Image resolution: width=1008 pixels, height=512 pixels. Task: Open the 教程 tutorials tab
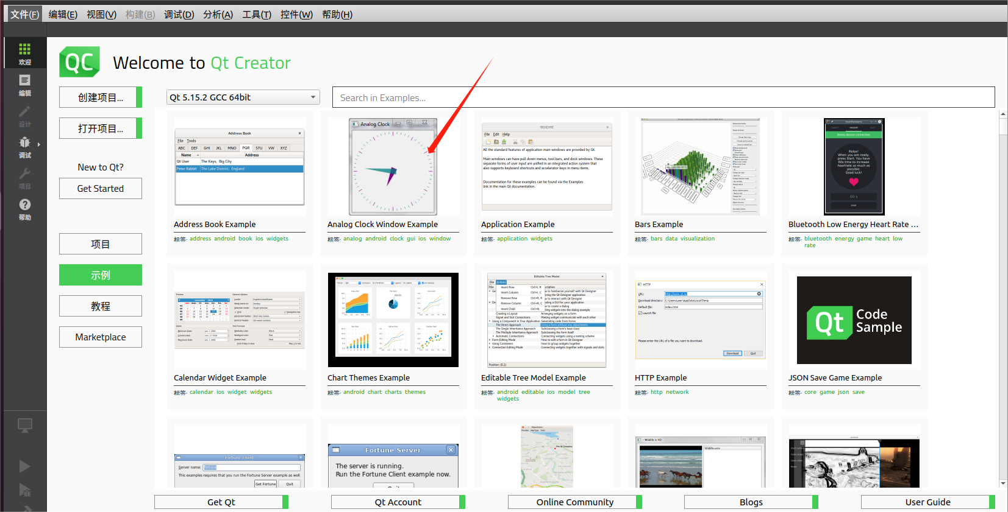tap(101, 306)
